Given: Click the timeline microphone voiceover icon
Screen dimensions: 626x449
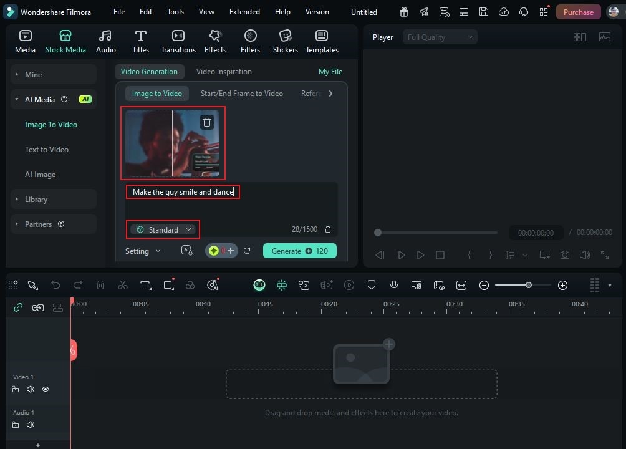Looking at the screenshot, I should [393, 285].
